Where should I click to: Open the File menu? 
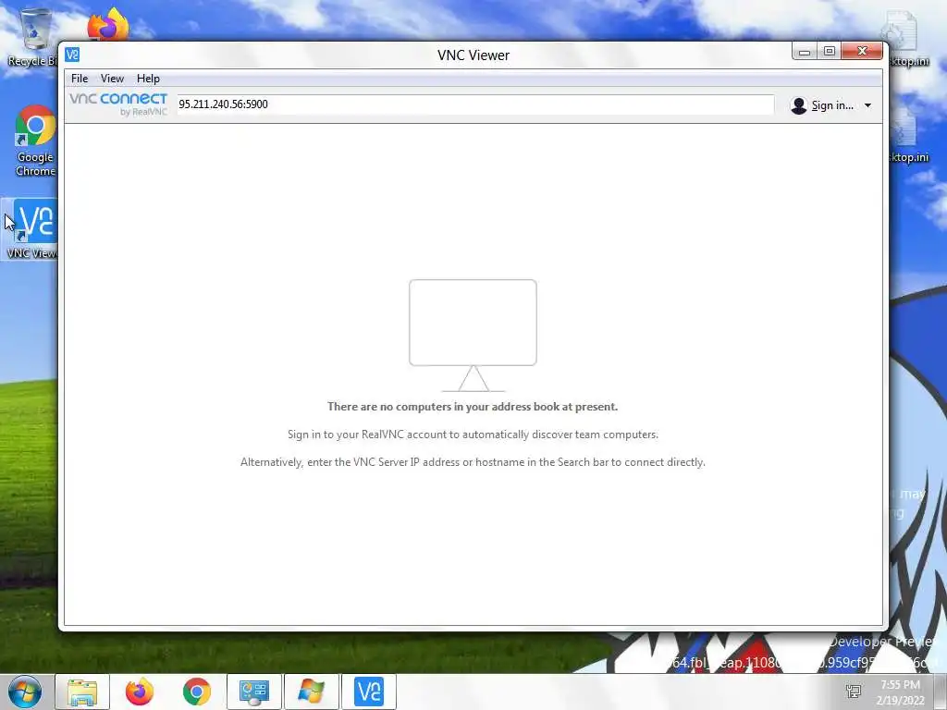[x=80, y=79]
